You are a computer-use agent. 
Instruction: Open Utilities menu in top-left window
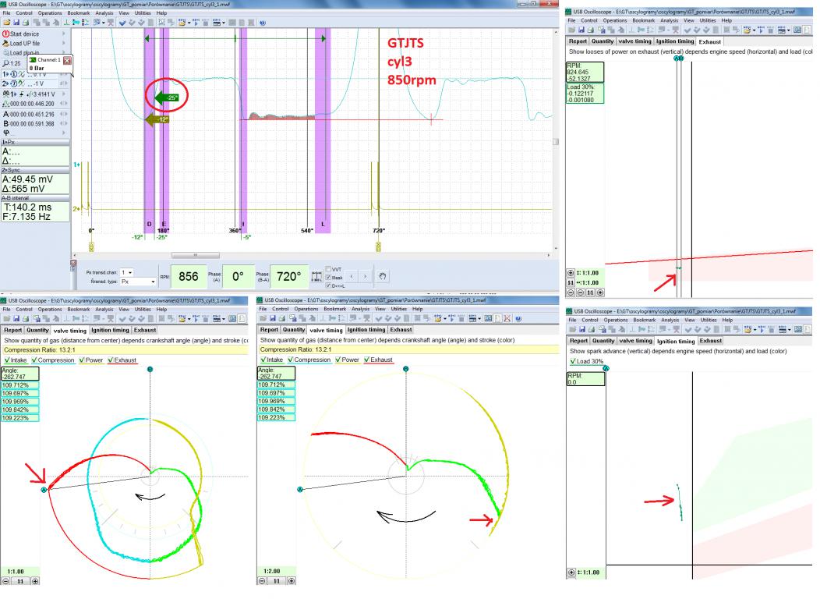point(143,13)
